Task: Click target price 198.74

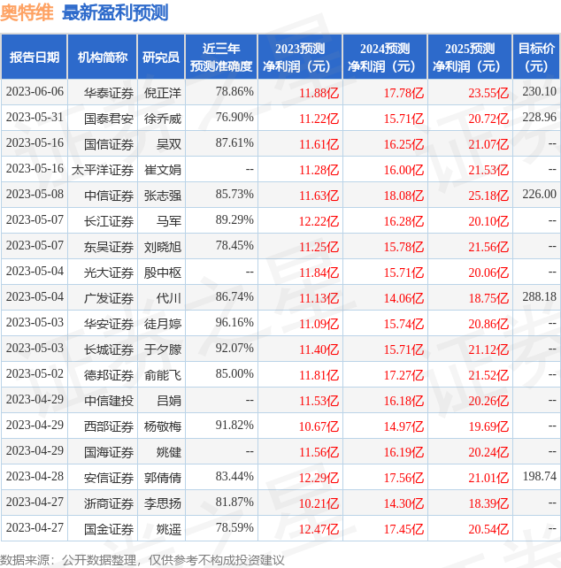Action: (539, 477)
